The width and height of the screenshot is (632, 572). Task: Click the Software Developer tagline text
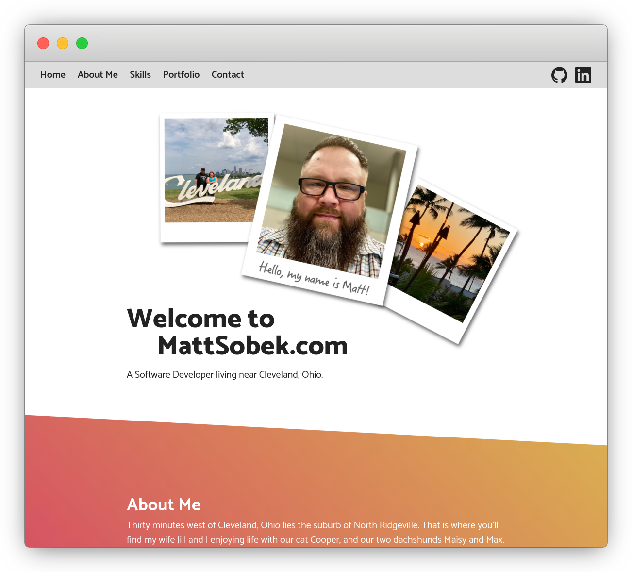pos(225,374)
